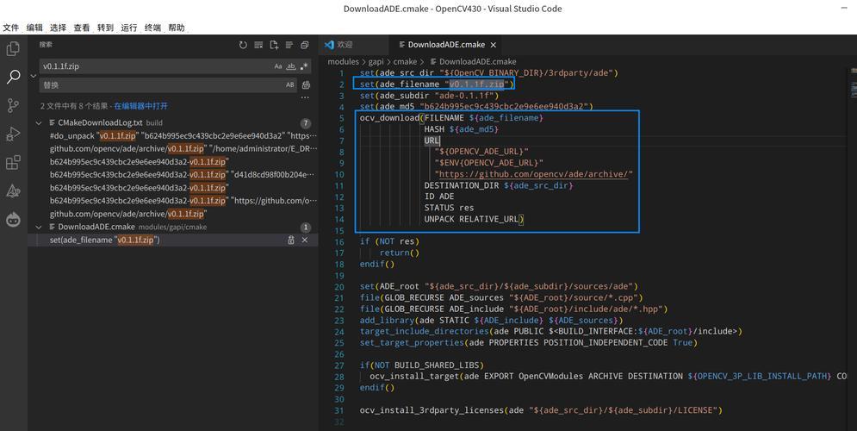The width and height of the screenshot is (857, 431).
Task: Click the search field containing v0.1.1f.zip
Action: [x=156, y=66]
